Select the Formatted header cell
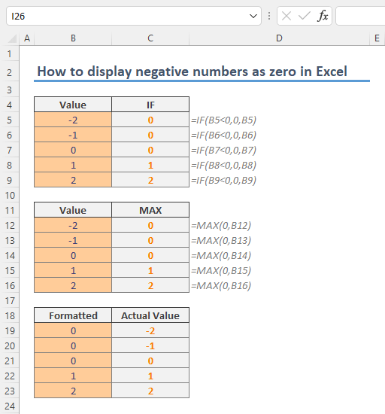This screenshot has width=385, height=414. point(73,315)
